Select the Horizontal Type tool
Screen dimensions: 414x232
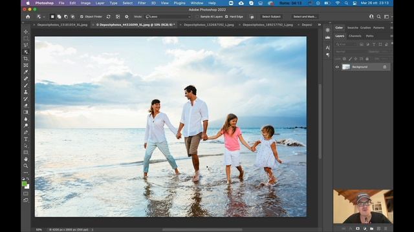click(x=26, y=139)
